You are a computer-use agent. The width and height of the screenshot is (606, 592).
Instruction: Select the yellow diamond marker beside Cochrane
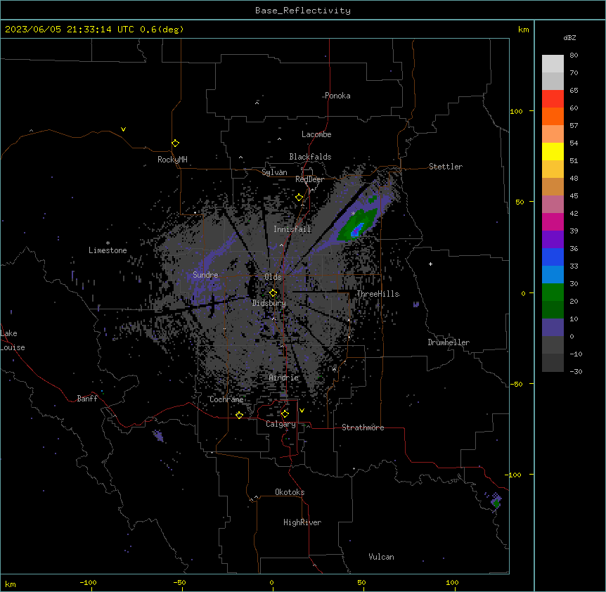(239, 415)
